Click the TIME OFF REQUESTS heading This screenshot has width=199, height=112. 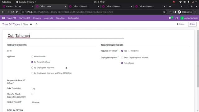17,45
